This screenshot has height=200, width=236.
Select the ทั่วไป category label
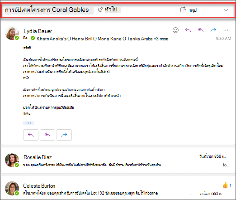pos(111,9)
